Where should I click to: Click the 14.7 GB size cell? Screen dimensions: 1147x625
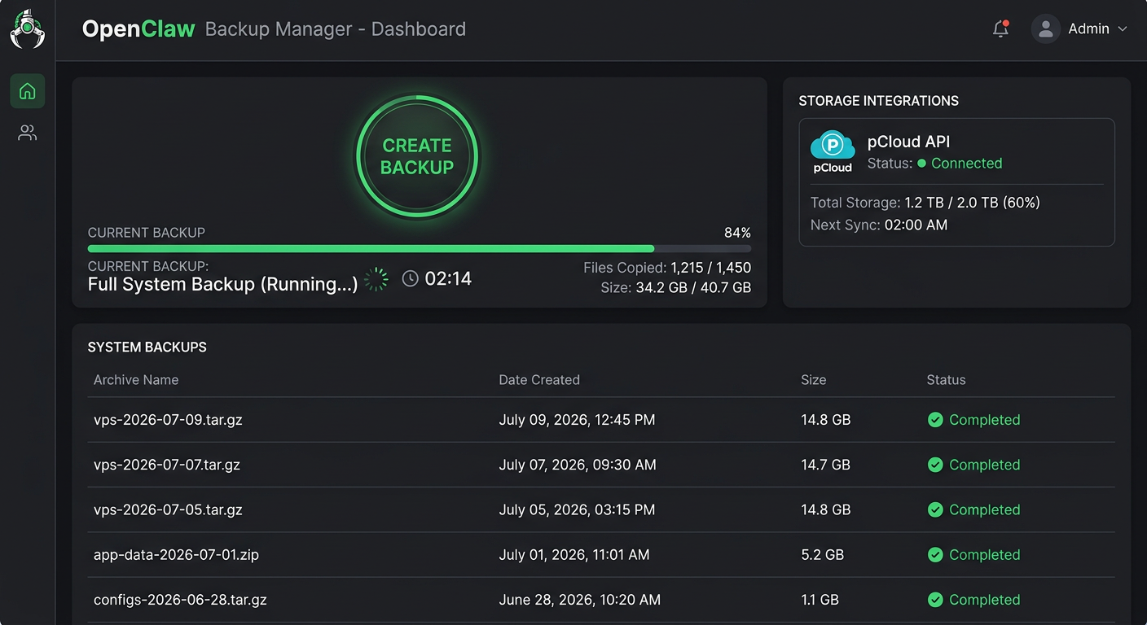pos(825,465)
